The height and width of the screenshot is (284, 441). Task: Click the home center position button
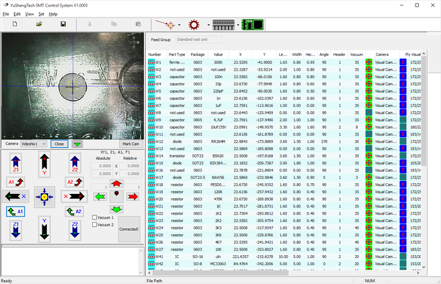[44, 196]
